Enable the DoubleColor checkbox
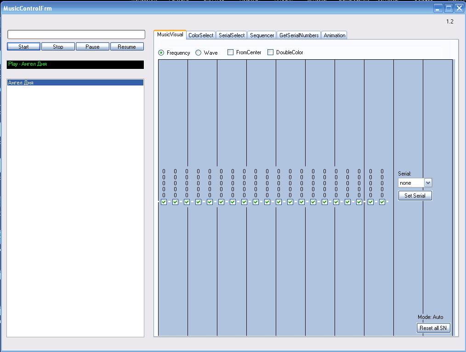The image size is (466, 352). [x=271, y=52]
